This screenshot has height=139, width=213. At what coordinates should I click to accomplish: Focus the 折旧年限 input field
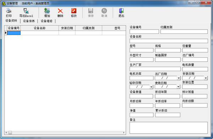click(x=168, y=96)
